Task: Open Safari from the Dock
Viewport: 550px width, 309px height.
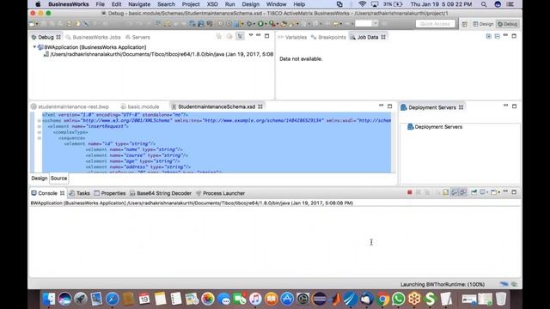Action: click(x=113, y=299)
